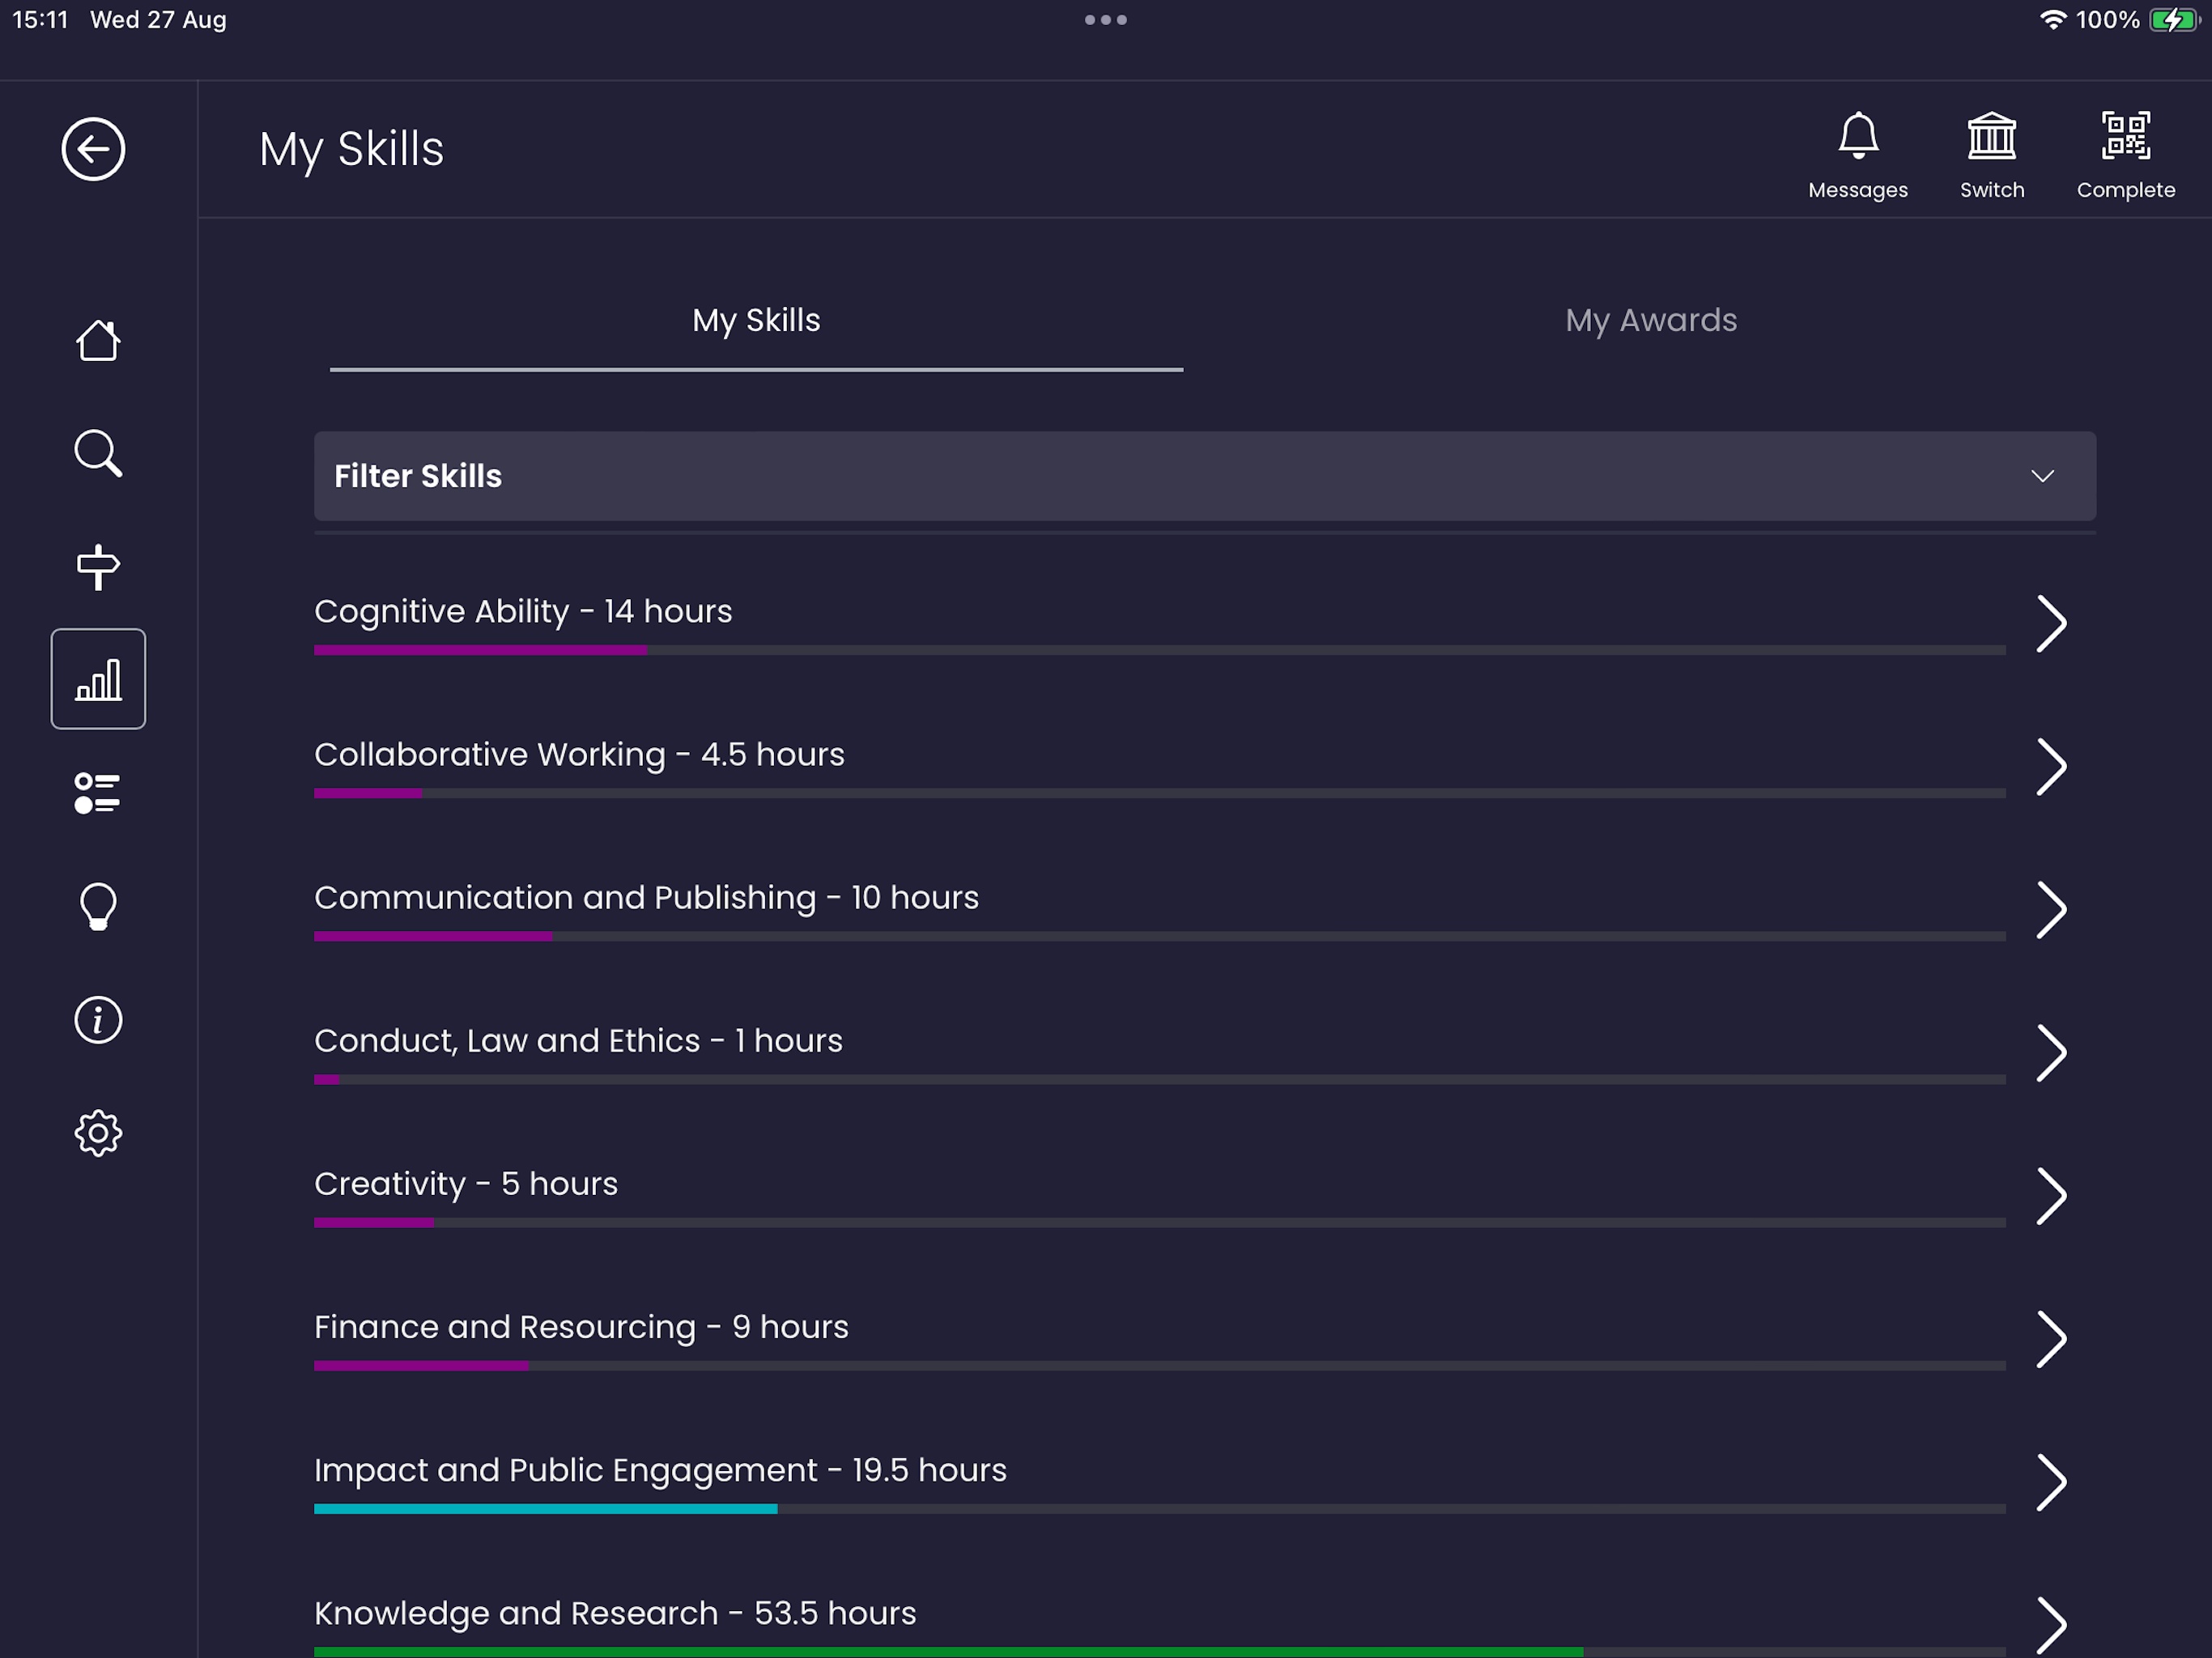2212x1658 pixels.
Task: Tap the Complete QR code icon
Action: pos(2126,155)
